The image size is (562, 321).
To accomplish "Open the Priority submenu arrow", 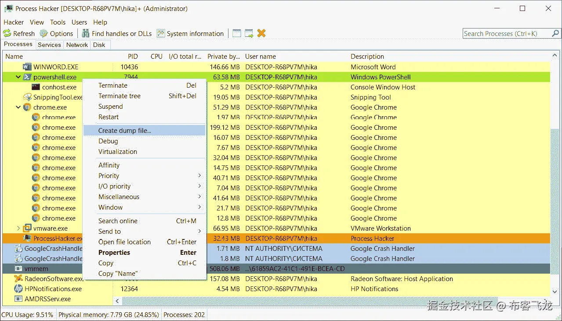I will [x=199, y=176].
